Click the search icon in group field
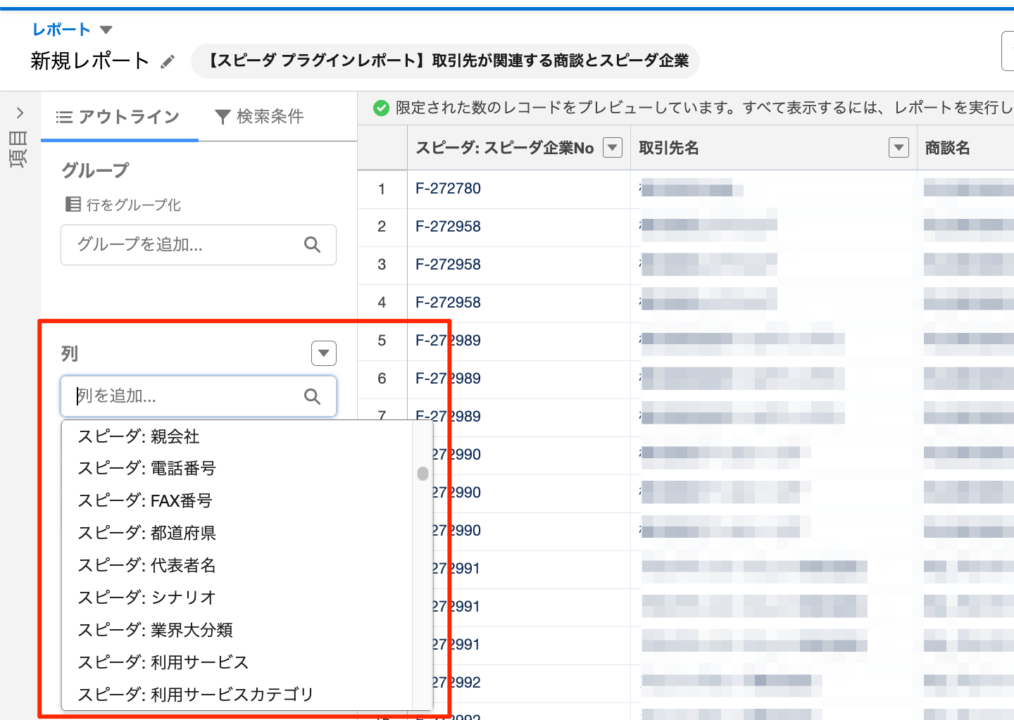Viewport: 1014px width, 720px height. [x=312, y=245]
